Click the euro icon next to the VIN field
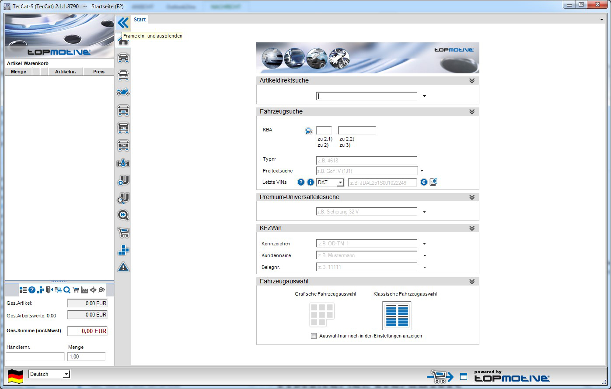The height and width of the screenshot is (389, 611). point(423,182)
